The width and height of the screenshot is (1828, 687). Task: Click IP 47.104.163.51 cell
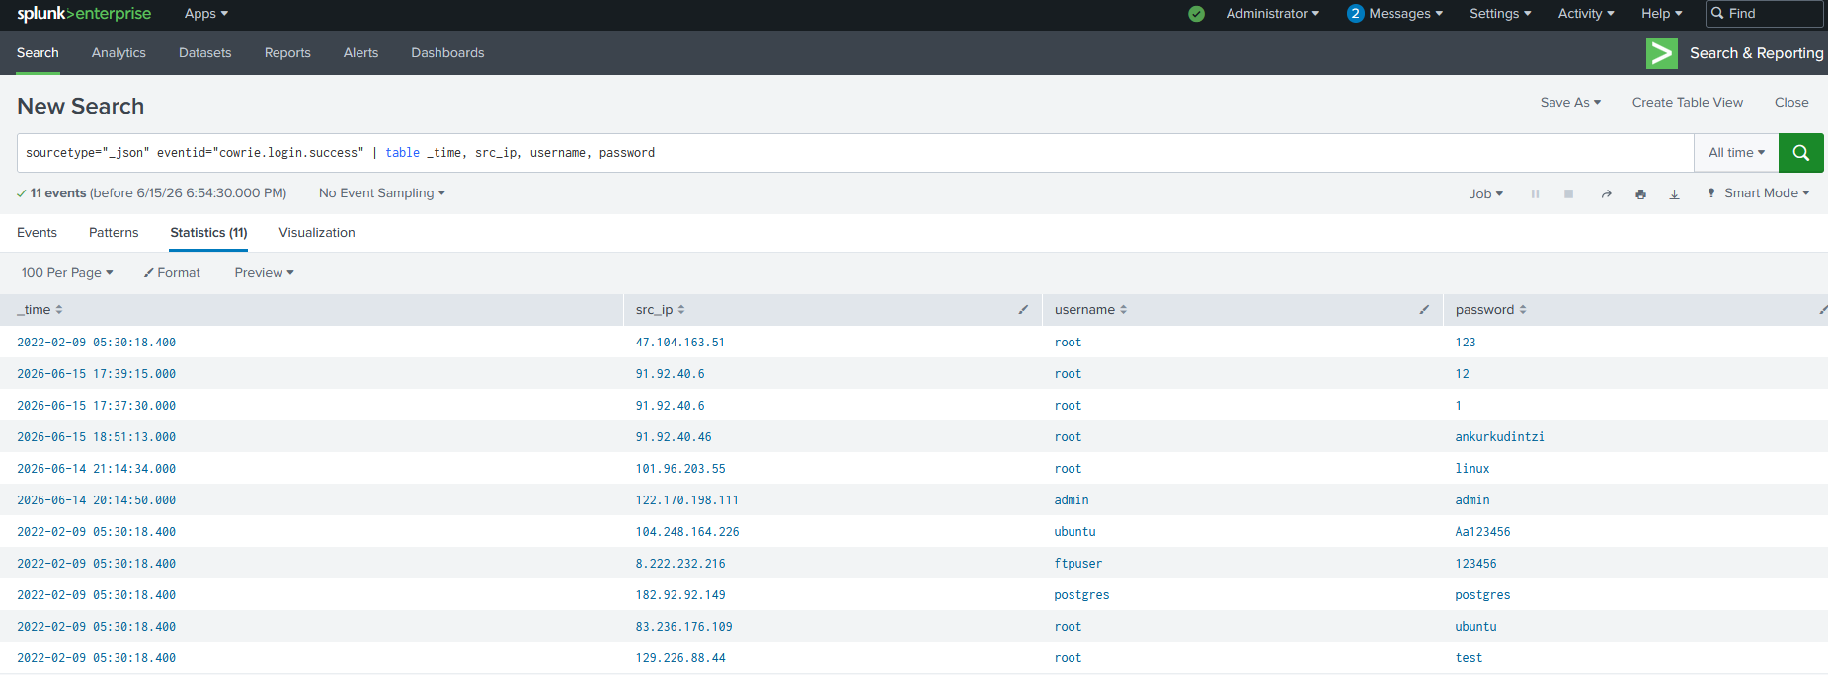click(x=679, y=343)
